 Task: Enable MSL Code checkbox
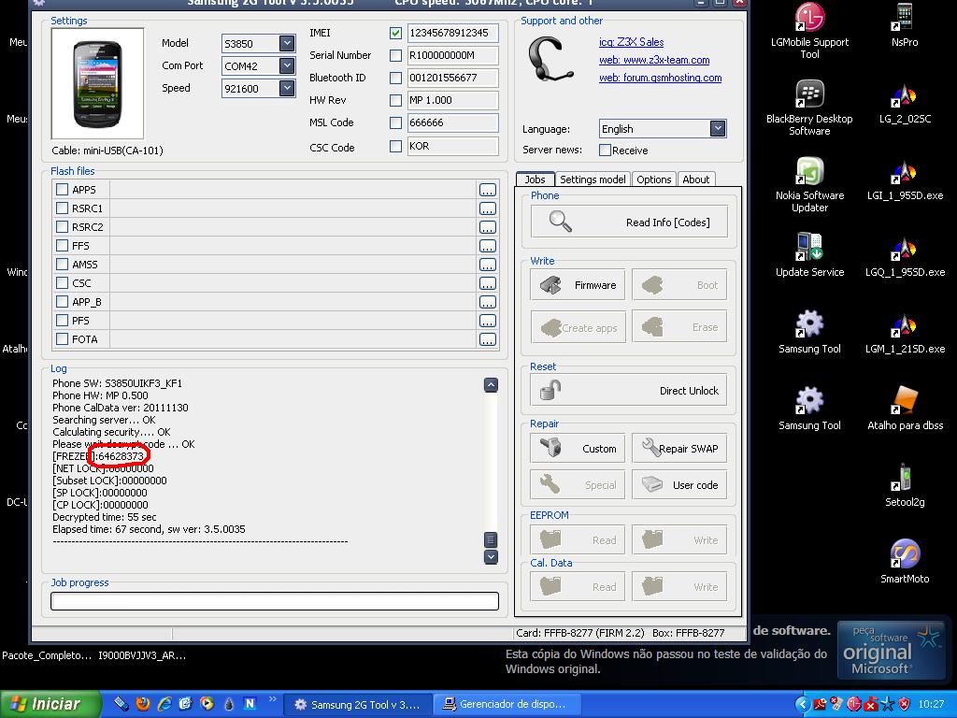[395, 122]
